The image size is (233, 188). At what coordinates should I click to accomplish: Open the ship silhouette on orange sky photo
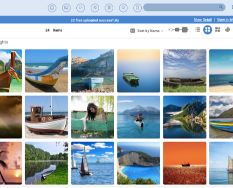coord(185,163)
